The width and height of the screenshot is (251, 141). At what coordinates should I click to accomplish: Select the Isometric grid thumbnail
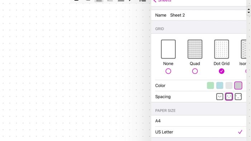[243, 49]
